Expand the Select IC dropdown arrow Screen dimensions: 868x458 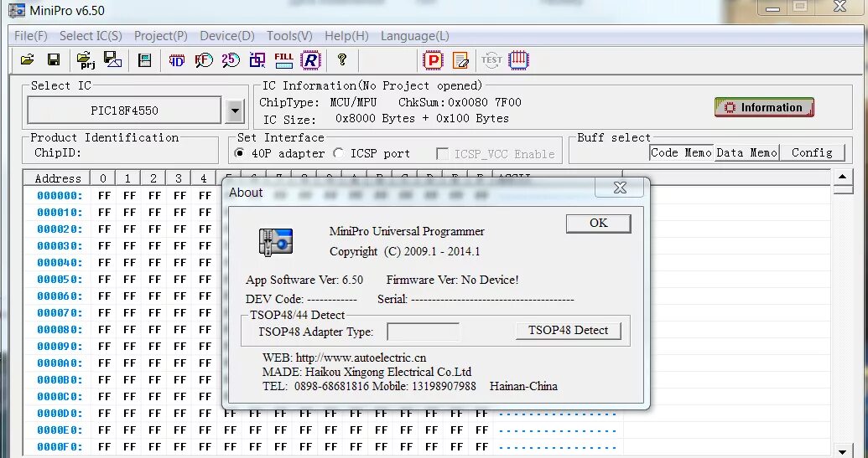click(x=235, y=111)
